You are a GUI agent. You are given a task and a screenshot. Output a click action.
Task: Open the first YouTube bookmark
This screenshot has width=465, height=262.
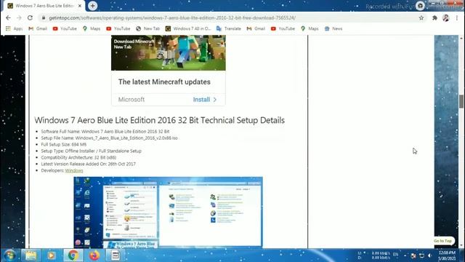tap(65, 28)
